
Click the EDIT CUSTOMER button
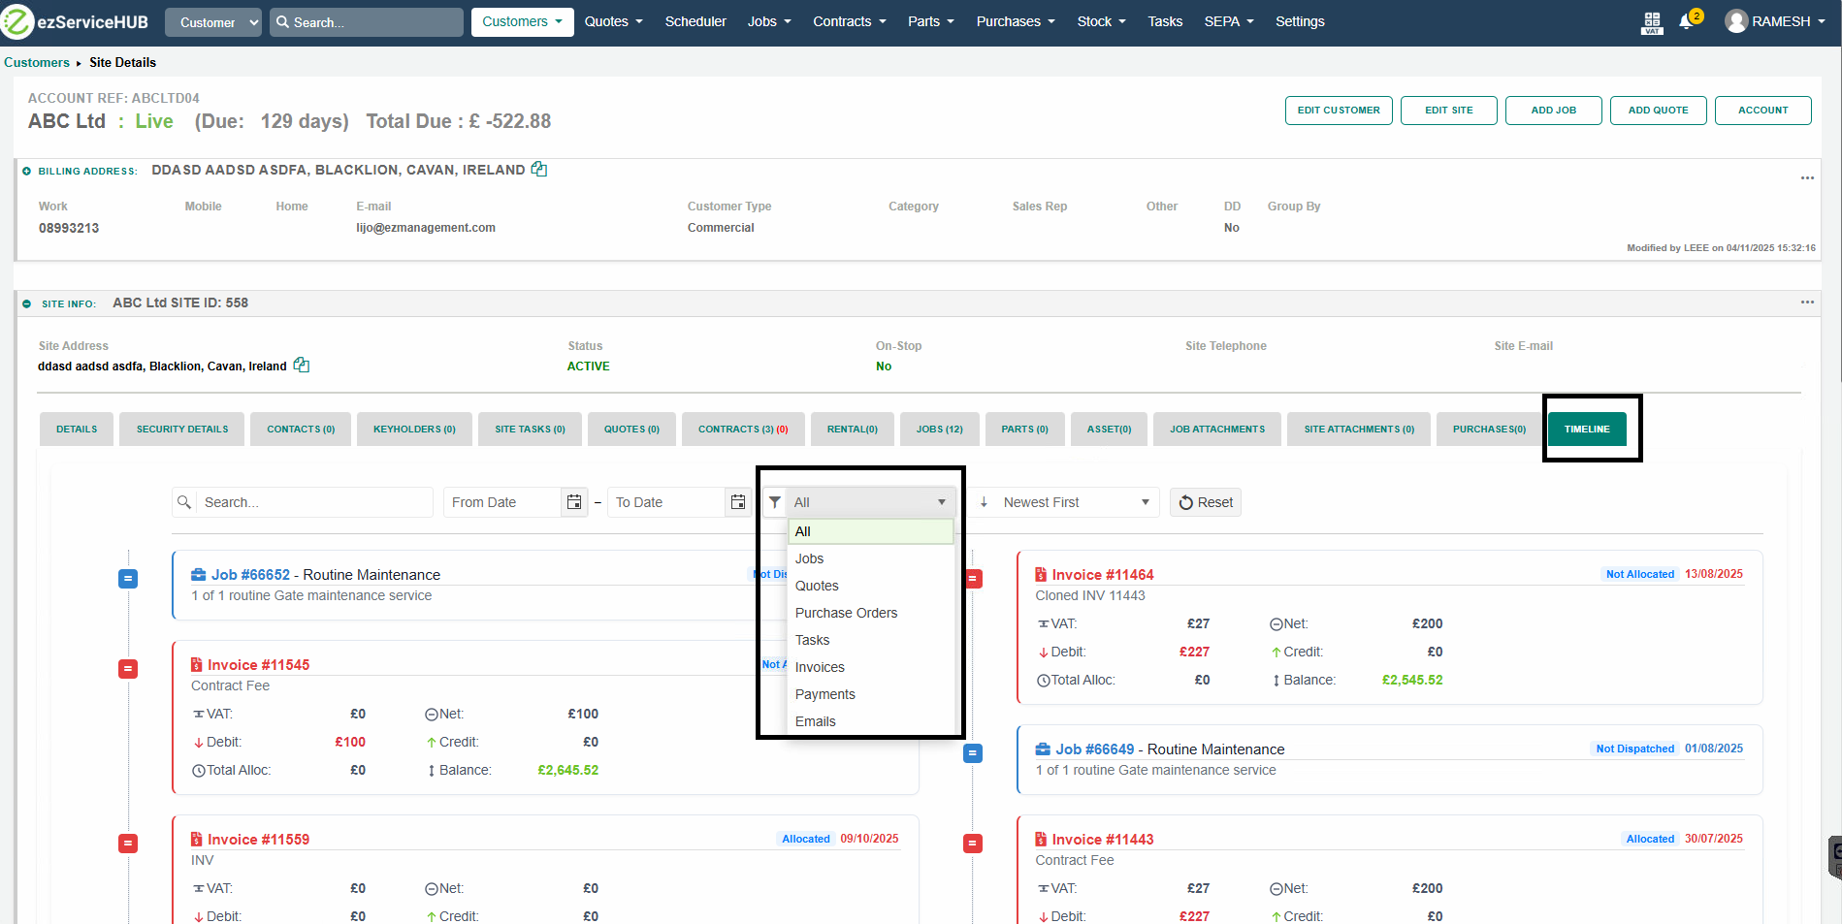click(x=1339, y=111)
